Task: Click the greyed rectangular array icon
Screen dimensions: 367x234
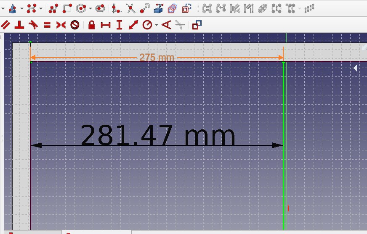Action: [309, 9]
